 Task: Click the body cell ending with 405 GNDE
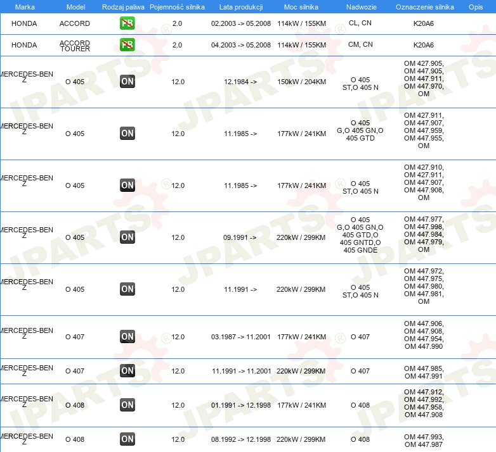[x=360, y=235]
